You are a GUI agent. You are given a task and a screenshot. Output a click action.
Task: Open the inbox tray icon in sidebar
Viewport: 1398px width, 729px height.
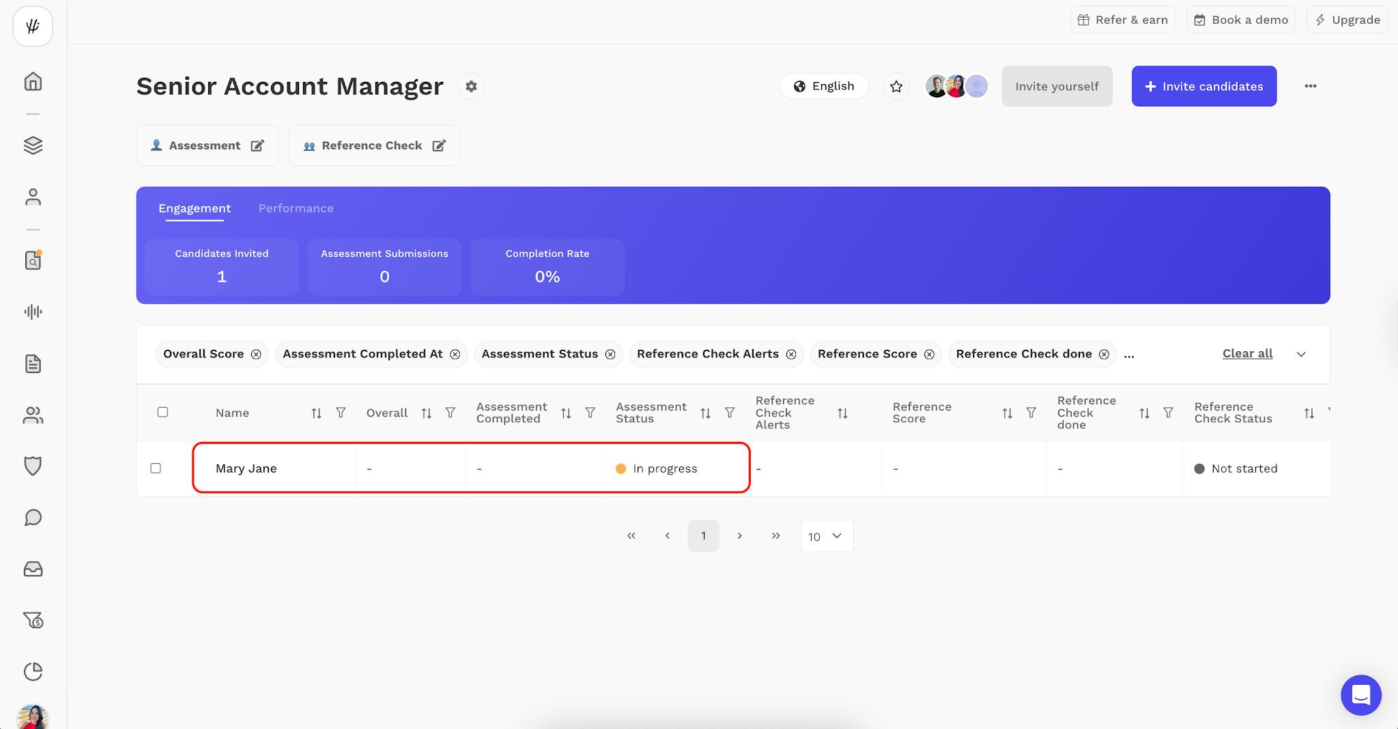33,569
